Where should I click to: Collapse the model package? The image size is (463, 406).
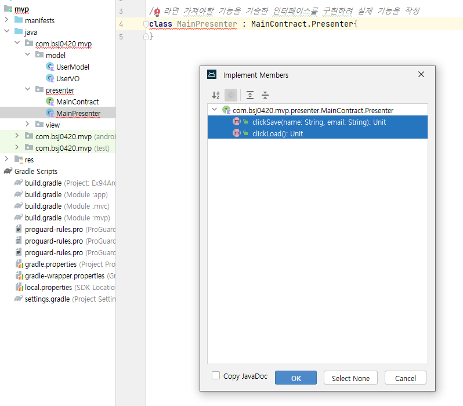coord(27,55)
